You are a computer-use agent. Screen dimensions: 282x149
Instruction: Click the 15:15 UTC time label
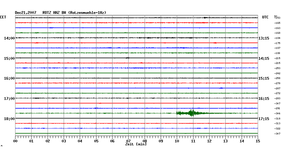(x=264, y=78)
